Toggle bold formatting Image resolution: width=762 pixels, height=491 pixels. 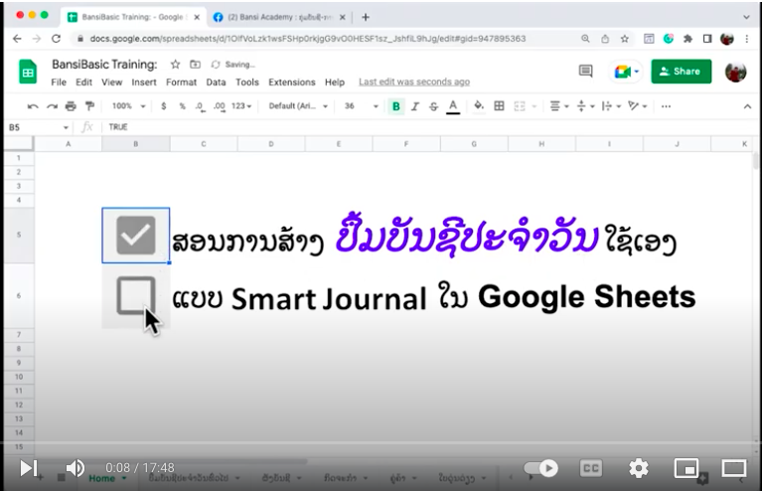pos(396,106)
